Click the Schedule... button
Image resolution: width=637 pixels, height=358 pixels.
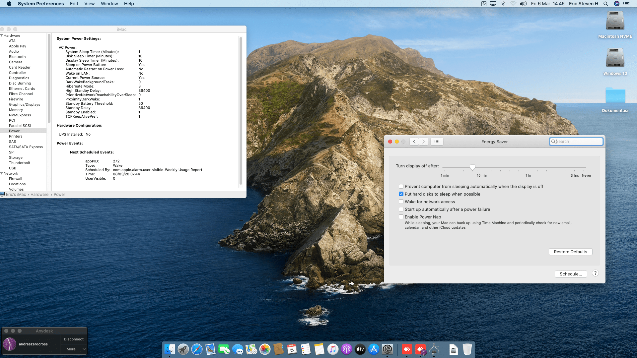pos(571,274)
